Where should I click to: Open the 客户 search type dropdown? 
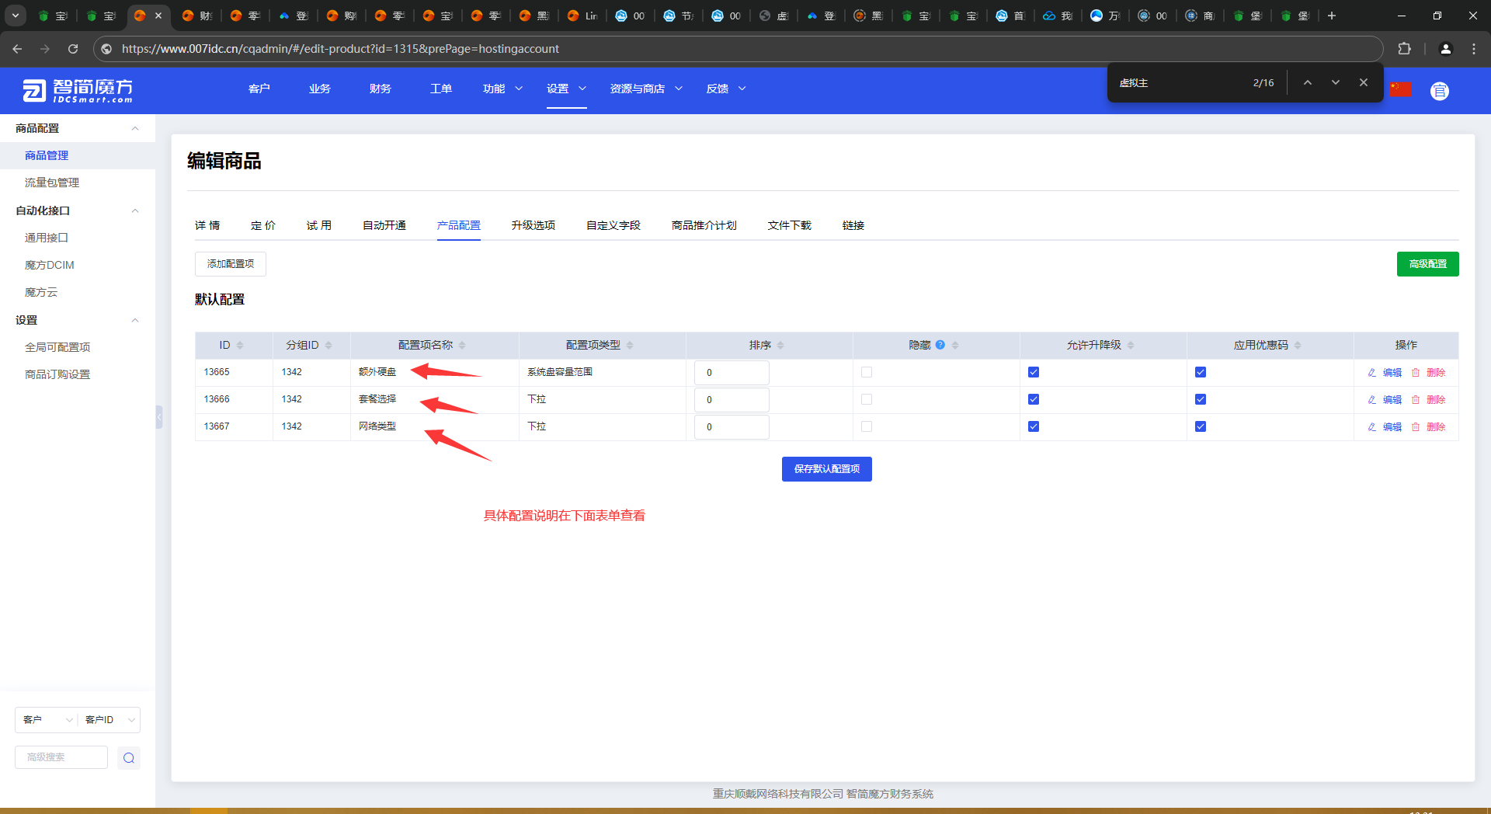click(x=47, y=720)
